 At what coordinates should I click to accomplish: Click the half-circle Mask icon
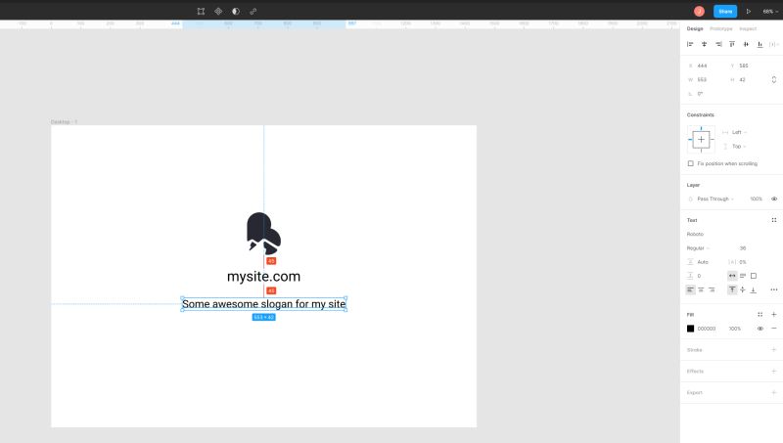pyautogui.click(x=236, y=11)
